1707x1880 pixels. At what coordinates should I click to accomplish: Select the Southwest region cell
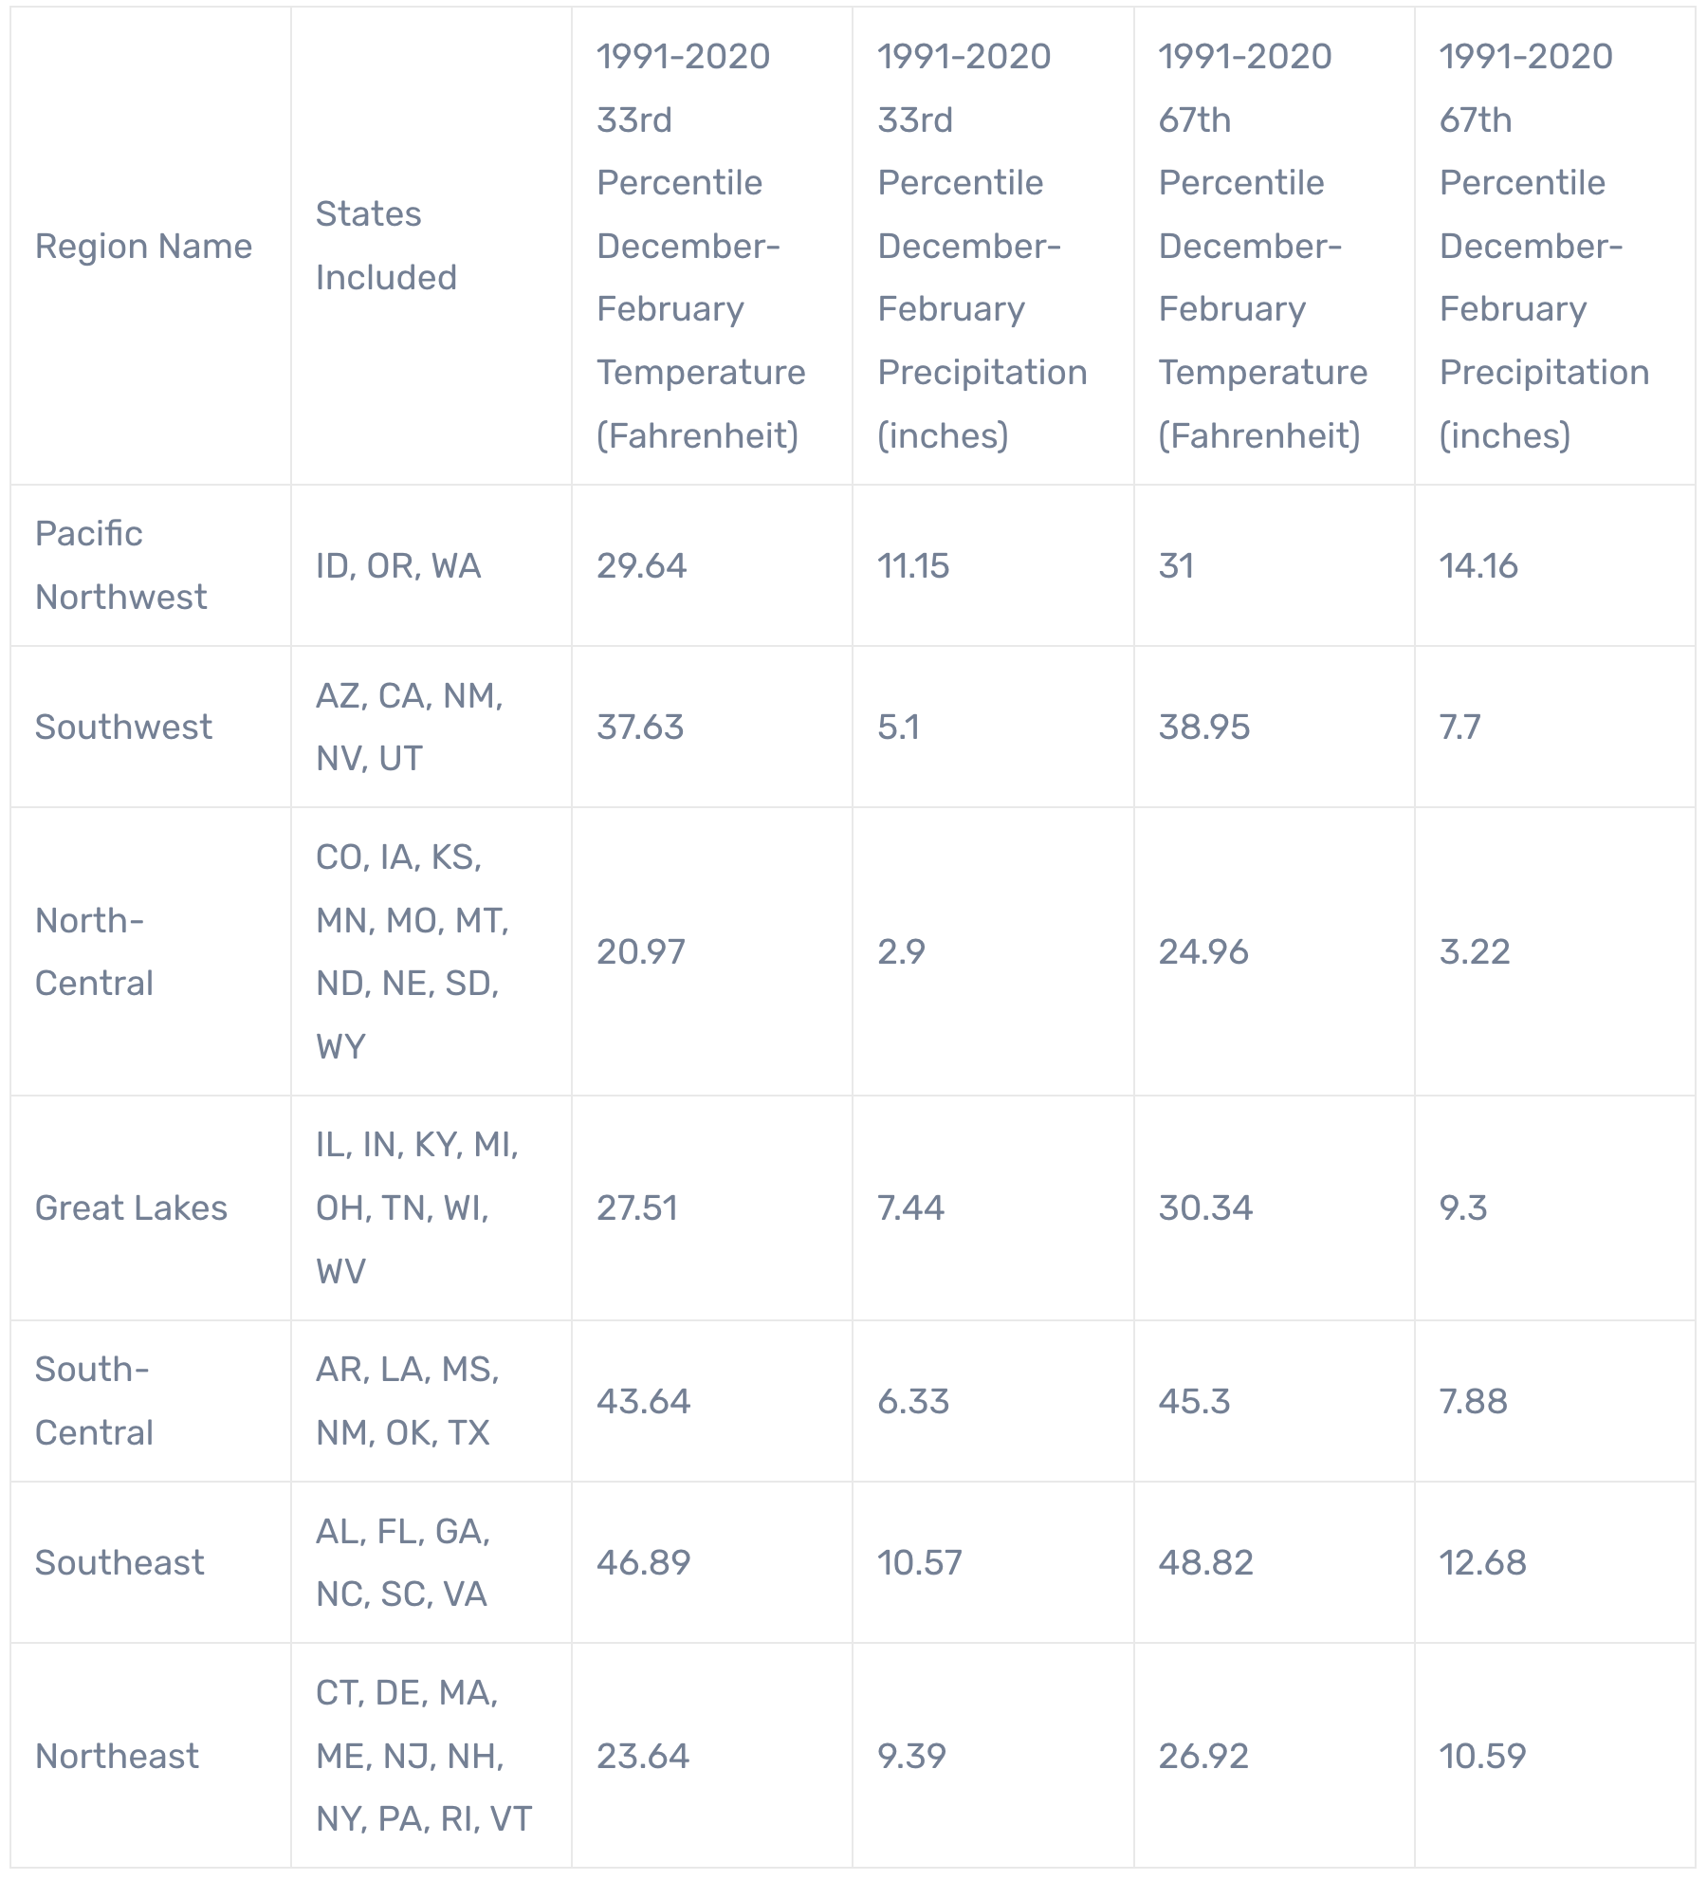click(x=123, y=727)
